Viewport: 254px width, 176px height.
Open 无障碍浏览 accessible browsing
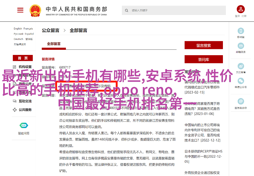tap(20, 44)
